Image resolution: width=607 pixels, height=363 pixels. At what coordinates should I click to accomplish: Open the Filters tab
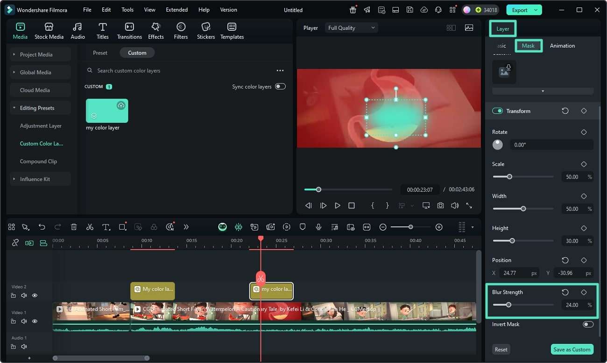pyautogui.click(x=181, y=31)
